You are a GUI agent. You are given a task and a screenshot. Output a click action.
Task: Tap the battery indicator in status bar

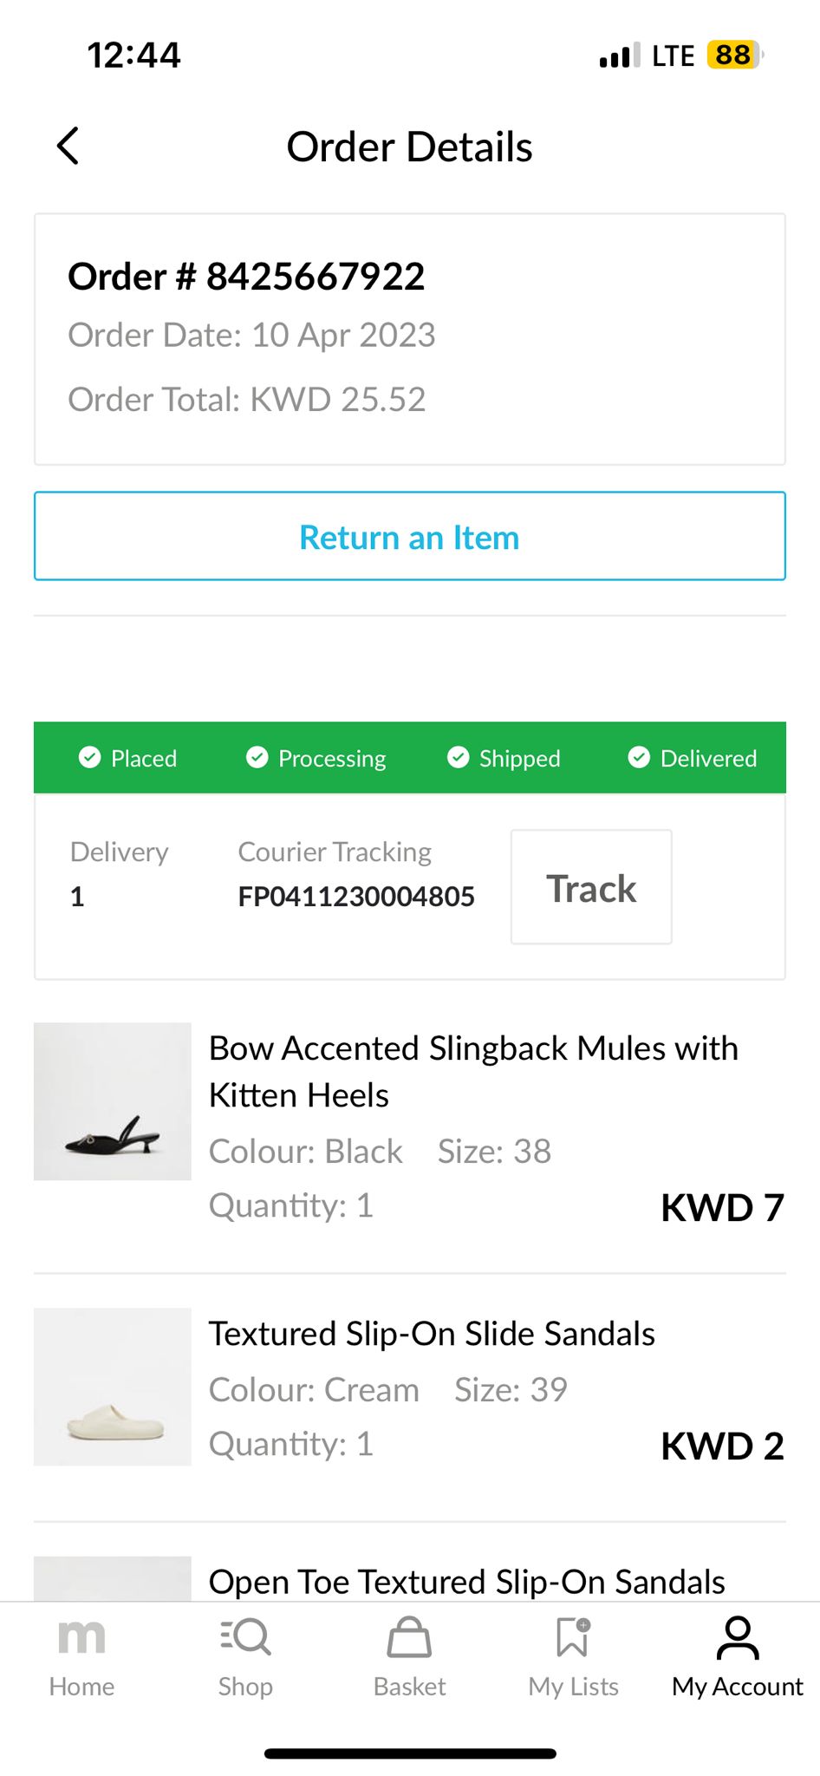[733, 55]
